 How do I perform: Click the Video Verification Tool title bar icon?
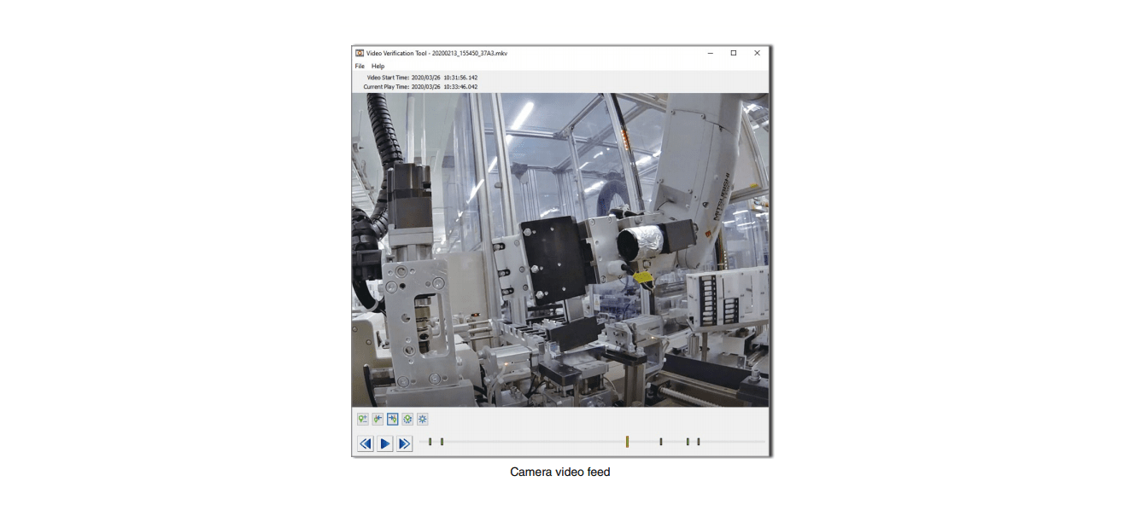click(x=360, y=53)
